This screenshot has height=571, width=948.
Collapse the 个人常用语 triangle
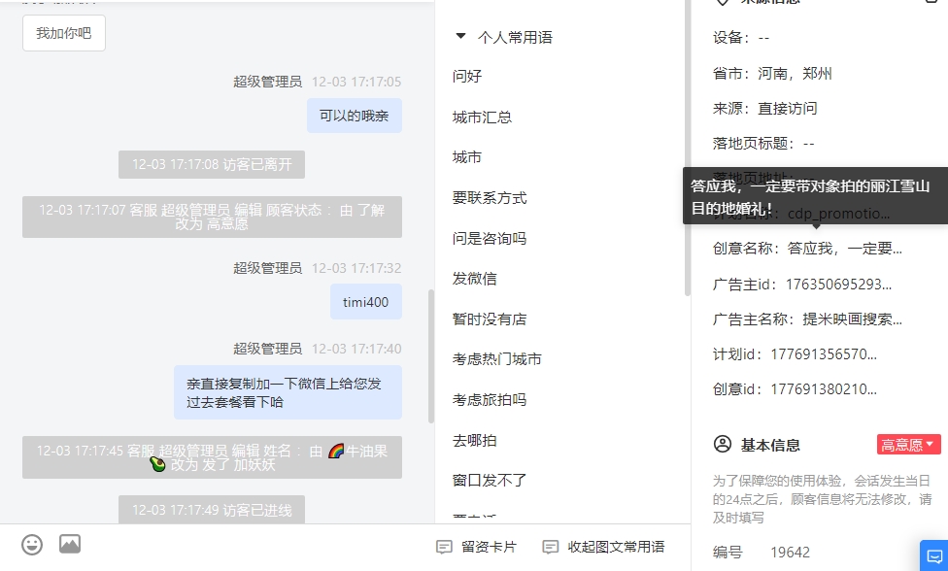click(460, 36)
